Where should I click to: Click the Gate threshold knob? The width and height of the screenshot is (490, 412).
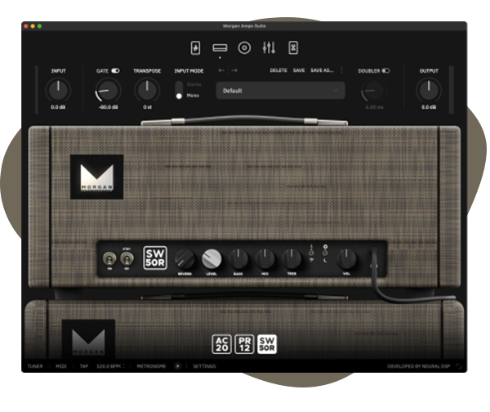(108, 90)
